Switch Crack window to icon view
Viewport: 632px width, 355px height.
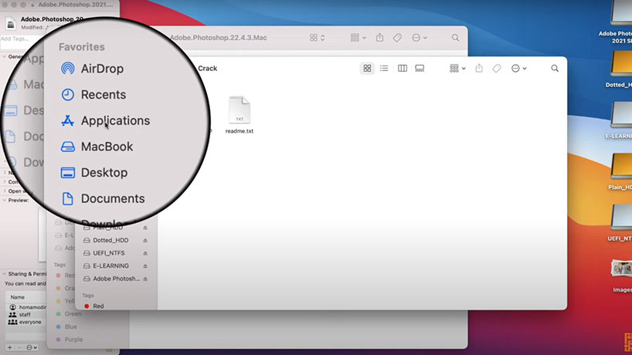(x=367, y=69)
